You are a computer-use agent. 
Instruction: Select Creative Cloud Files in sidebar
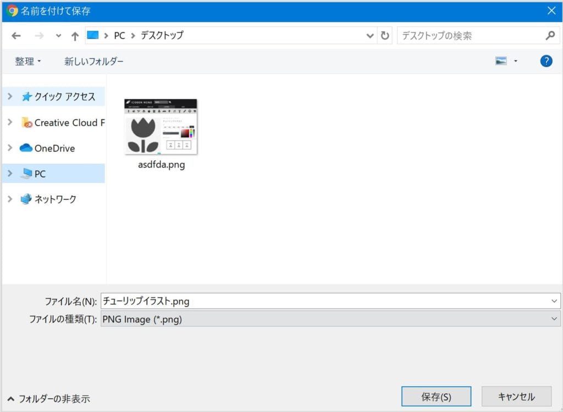[x=69, y=123]
